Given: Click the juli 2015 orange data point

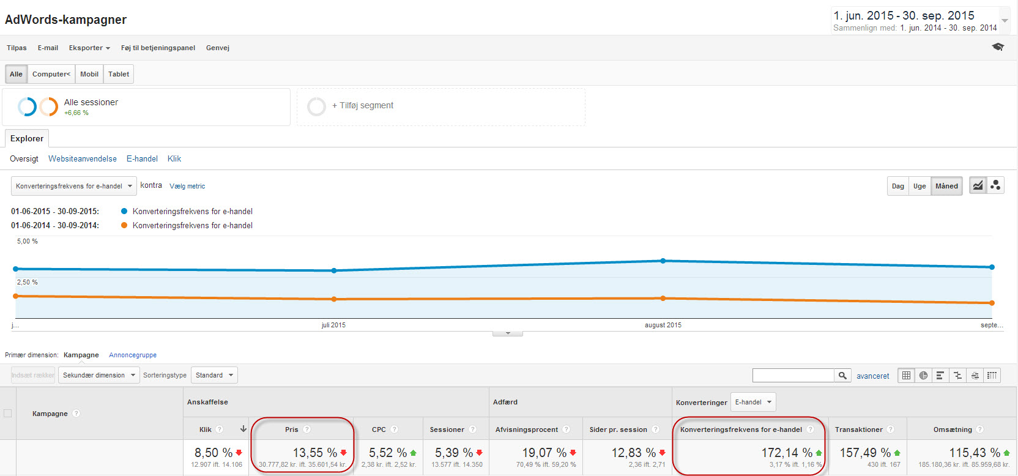Looking at the screenshot, I should (333, 299).
